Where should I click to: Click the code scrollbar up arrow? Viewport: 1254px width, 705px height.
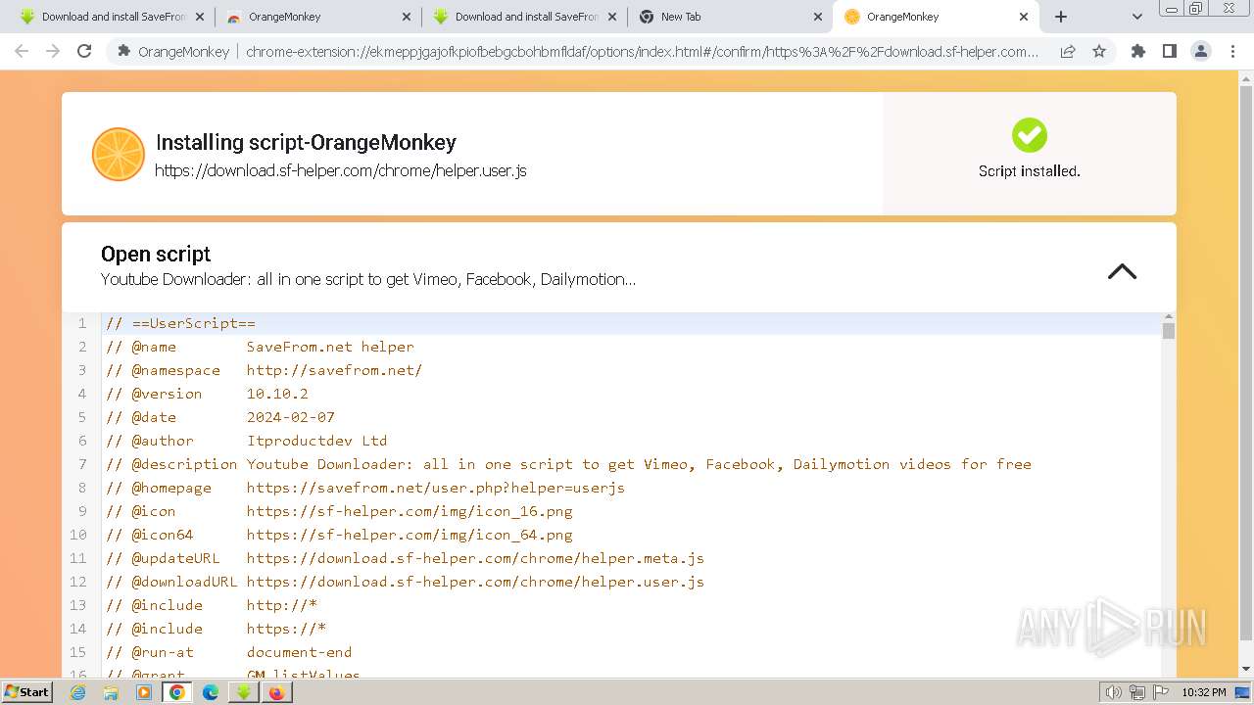[1168, 316]
